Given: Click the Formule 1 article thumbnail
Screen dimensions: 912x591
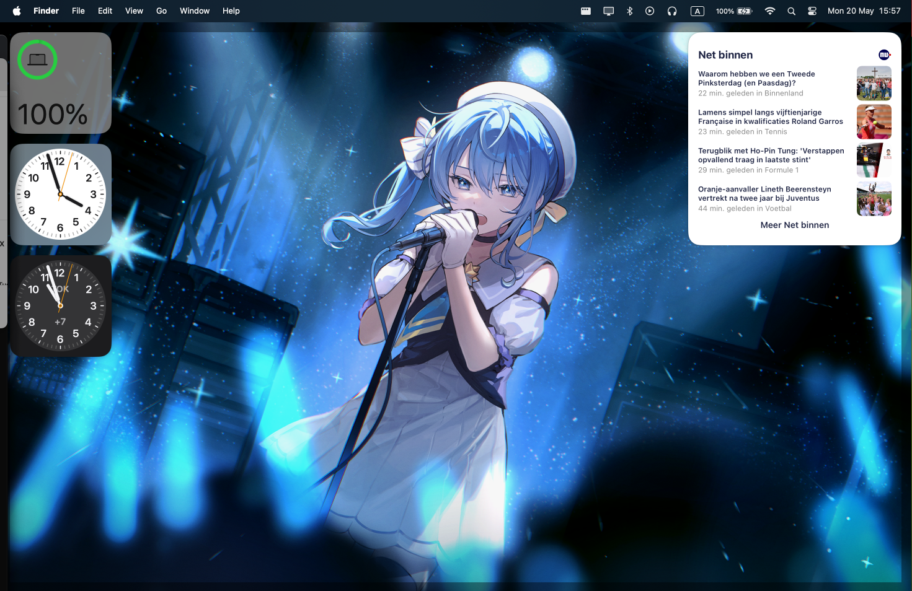Looking at the screenshot, I should coord(874,160).
